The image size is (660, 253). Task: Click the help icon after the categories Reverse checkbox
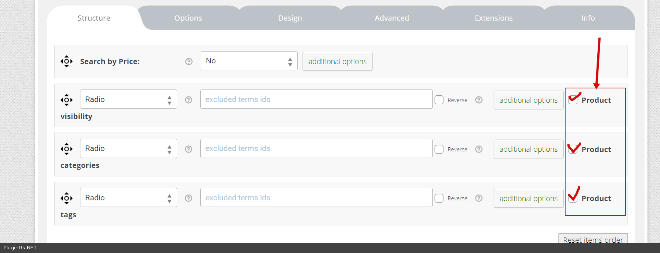[479, 149]
